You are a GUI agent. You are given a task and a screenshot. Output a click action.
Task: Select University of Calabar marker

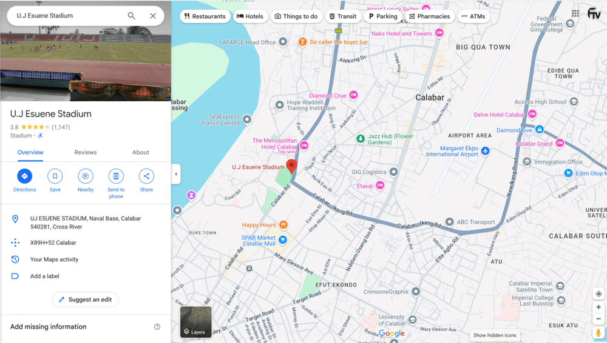[412, 320]
